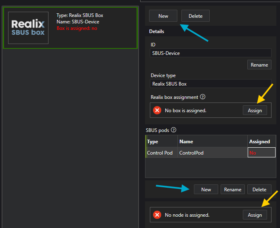Click the Details section heading

click(156, 31)
